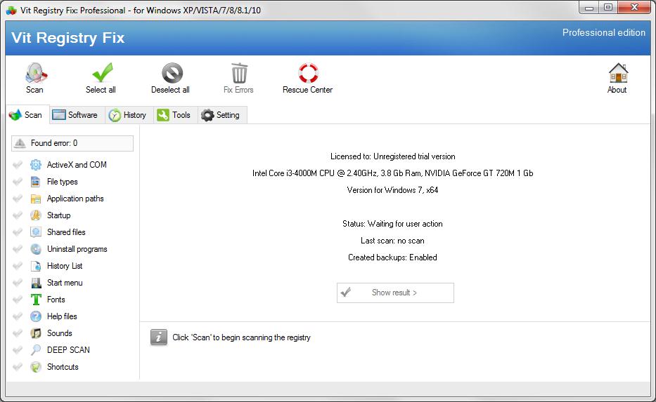Click the Vit Registry Fix banner title
This screenshot has width=656, height=402.
(x=67, y=38)
